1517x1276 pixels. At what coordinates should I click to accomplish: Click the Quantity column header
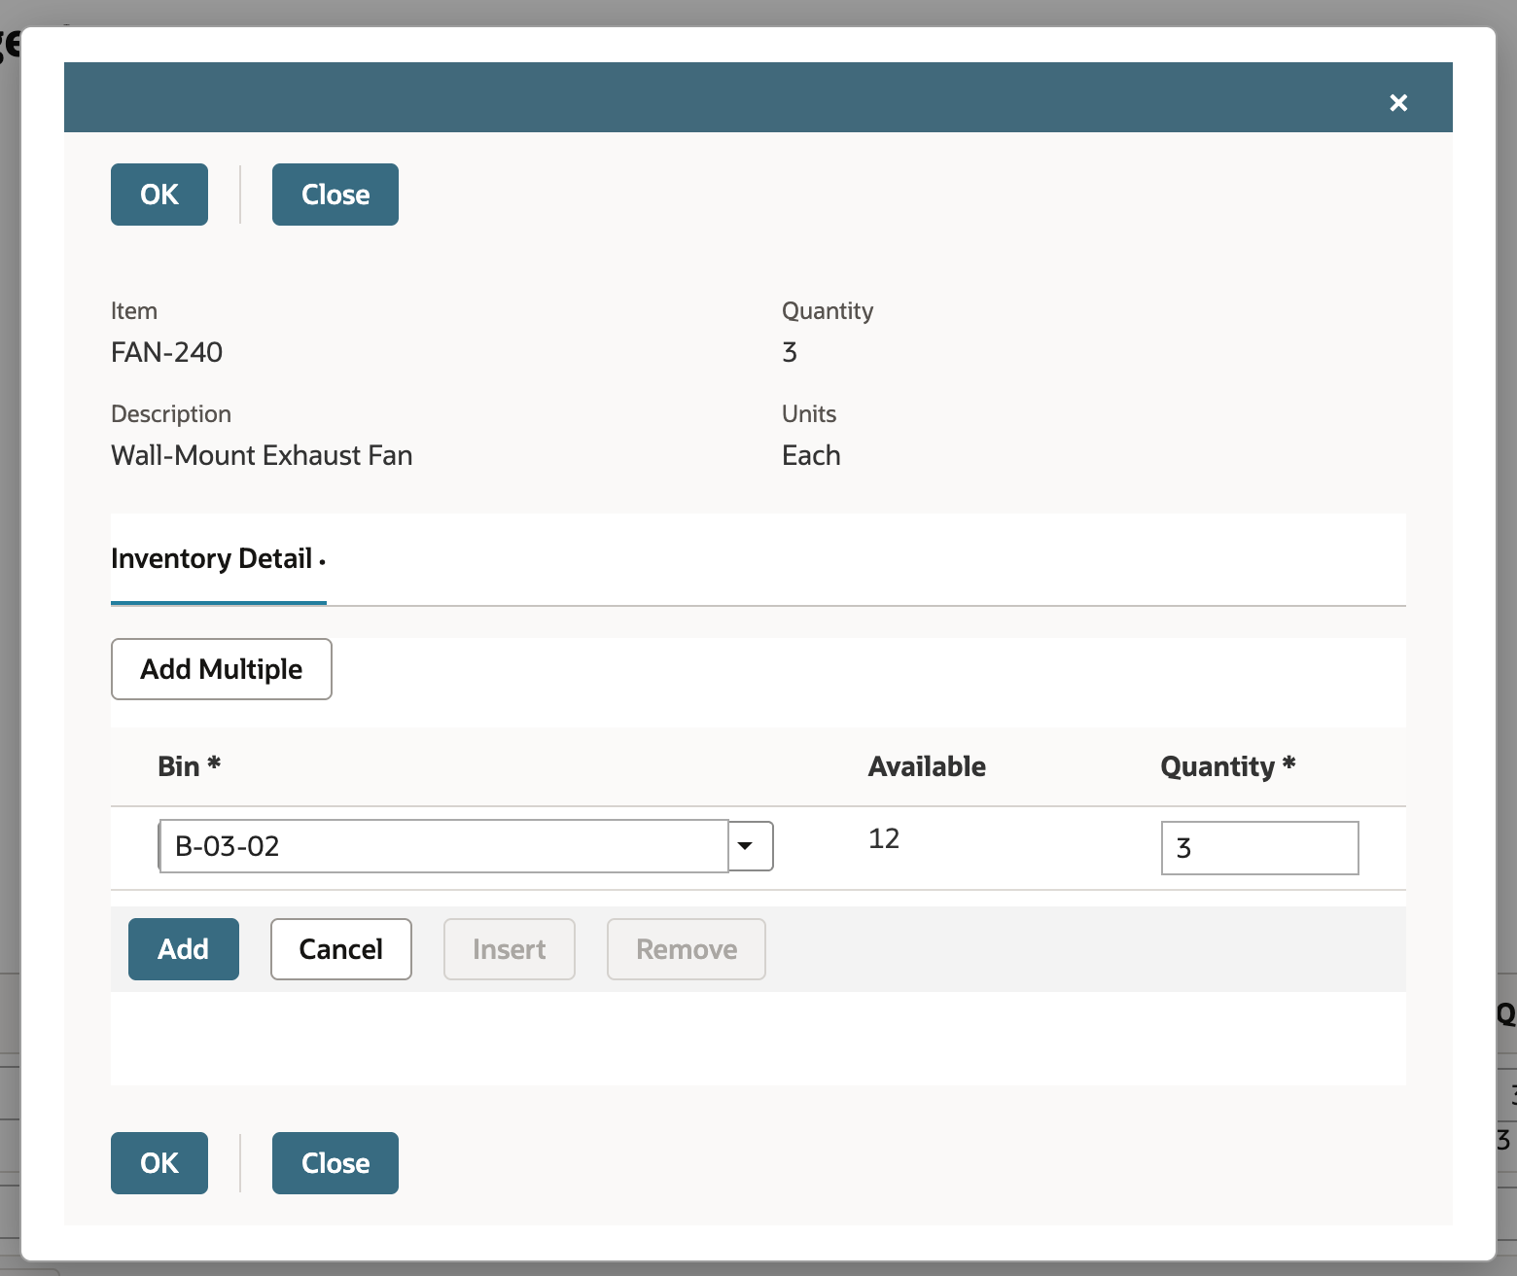click(x=1228, y=766)
